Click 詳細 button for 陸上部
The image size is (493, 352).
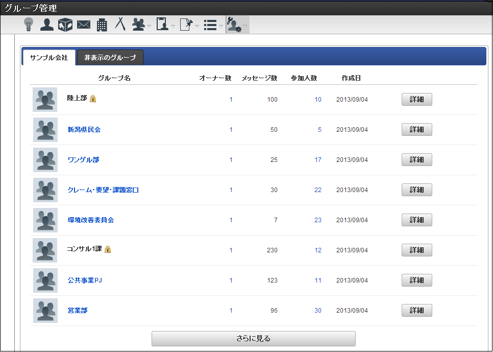point(416,100)
